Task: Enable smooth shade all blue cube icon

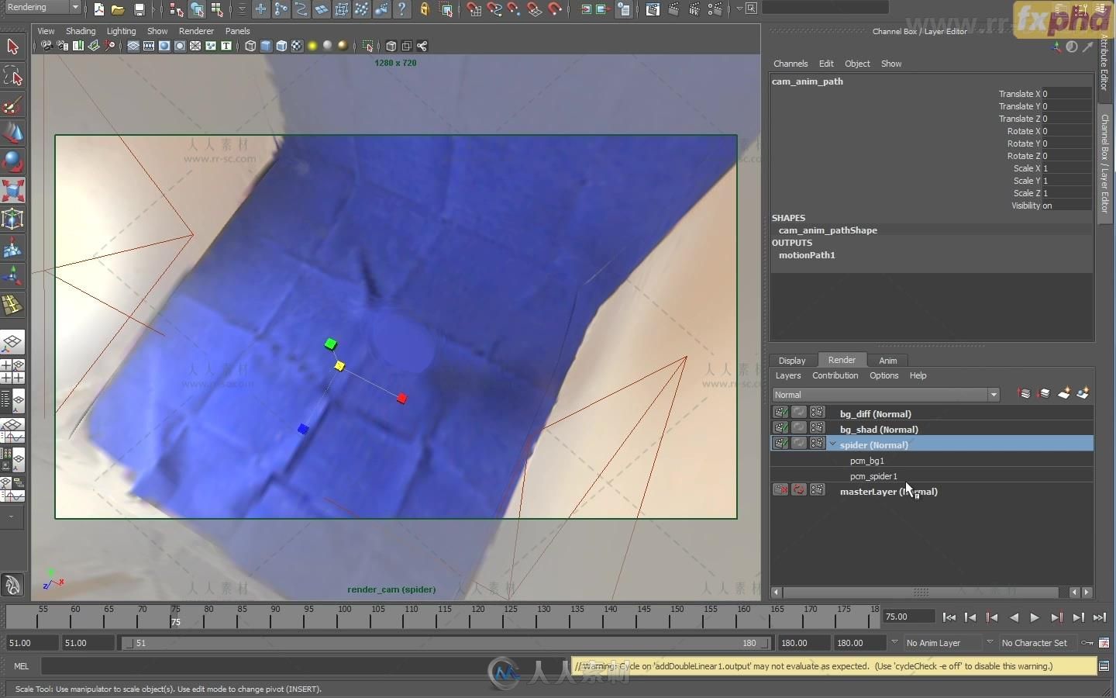Action: [x=266, y=46]
